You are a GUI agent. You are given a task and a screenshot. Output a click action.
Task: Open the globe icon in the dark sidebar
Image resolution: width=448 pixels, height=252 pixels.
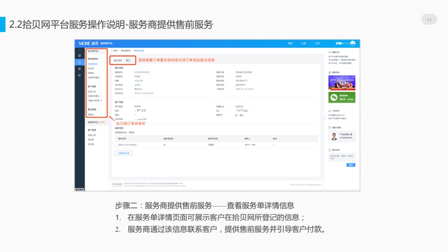(80, 69)
